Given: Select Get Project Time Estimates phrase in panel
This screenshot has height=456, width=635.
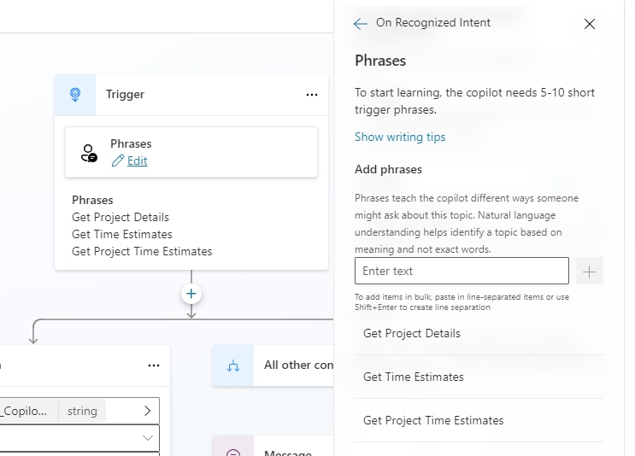Looking at the screenshot, I should click(x=433, y=420).
